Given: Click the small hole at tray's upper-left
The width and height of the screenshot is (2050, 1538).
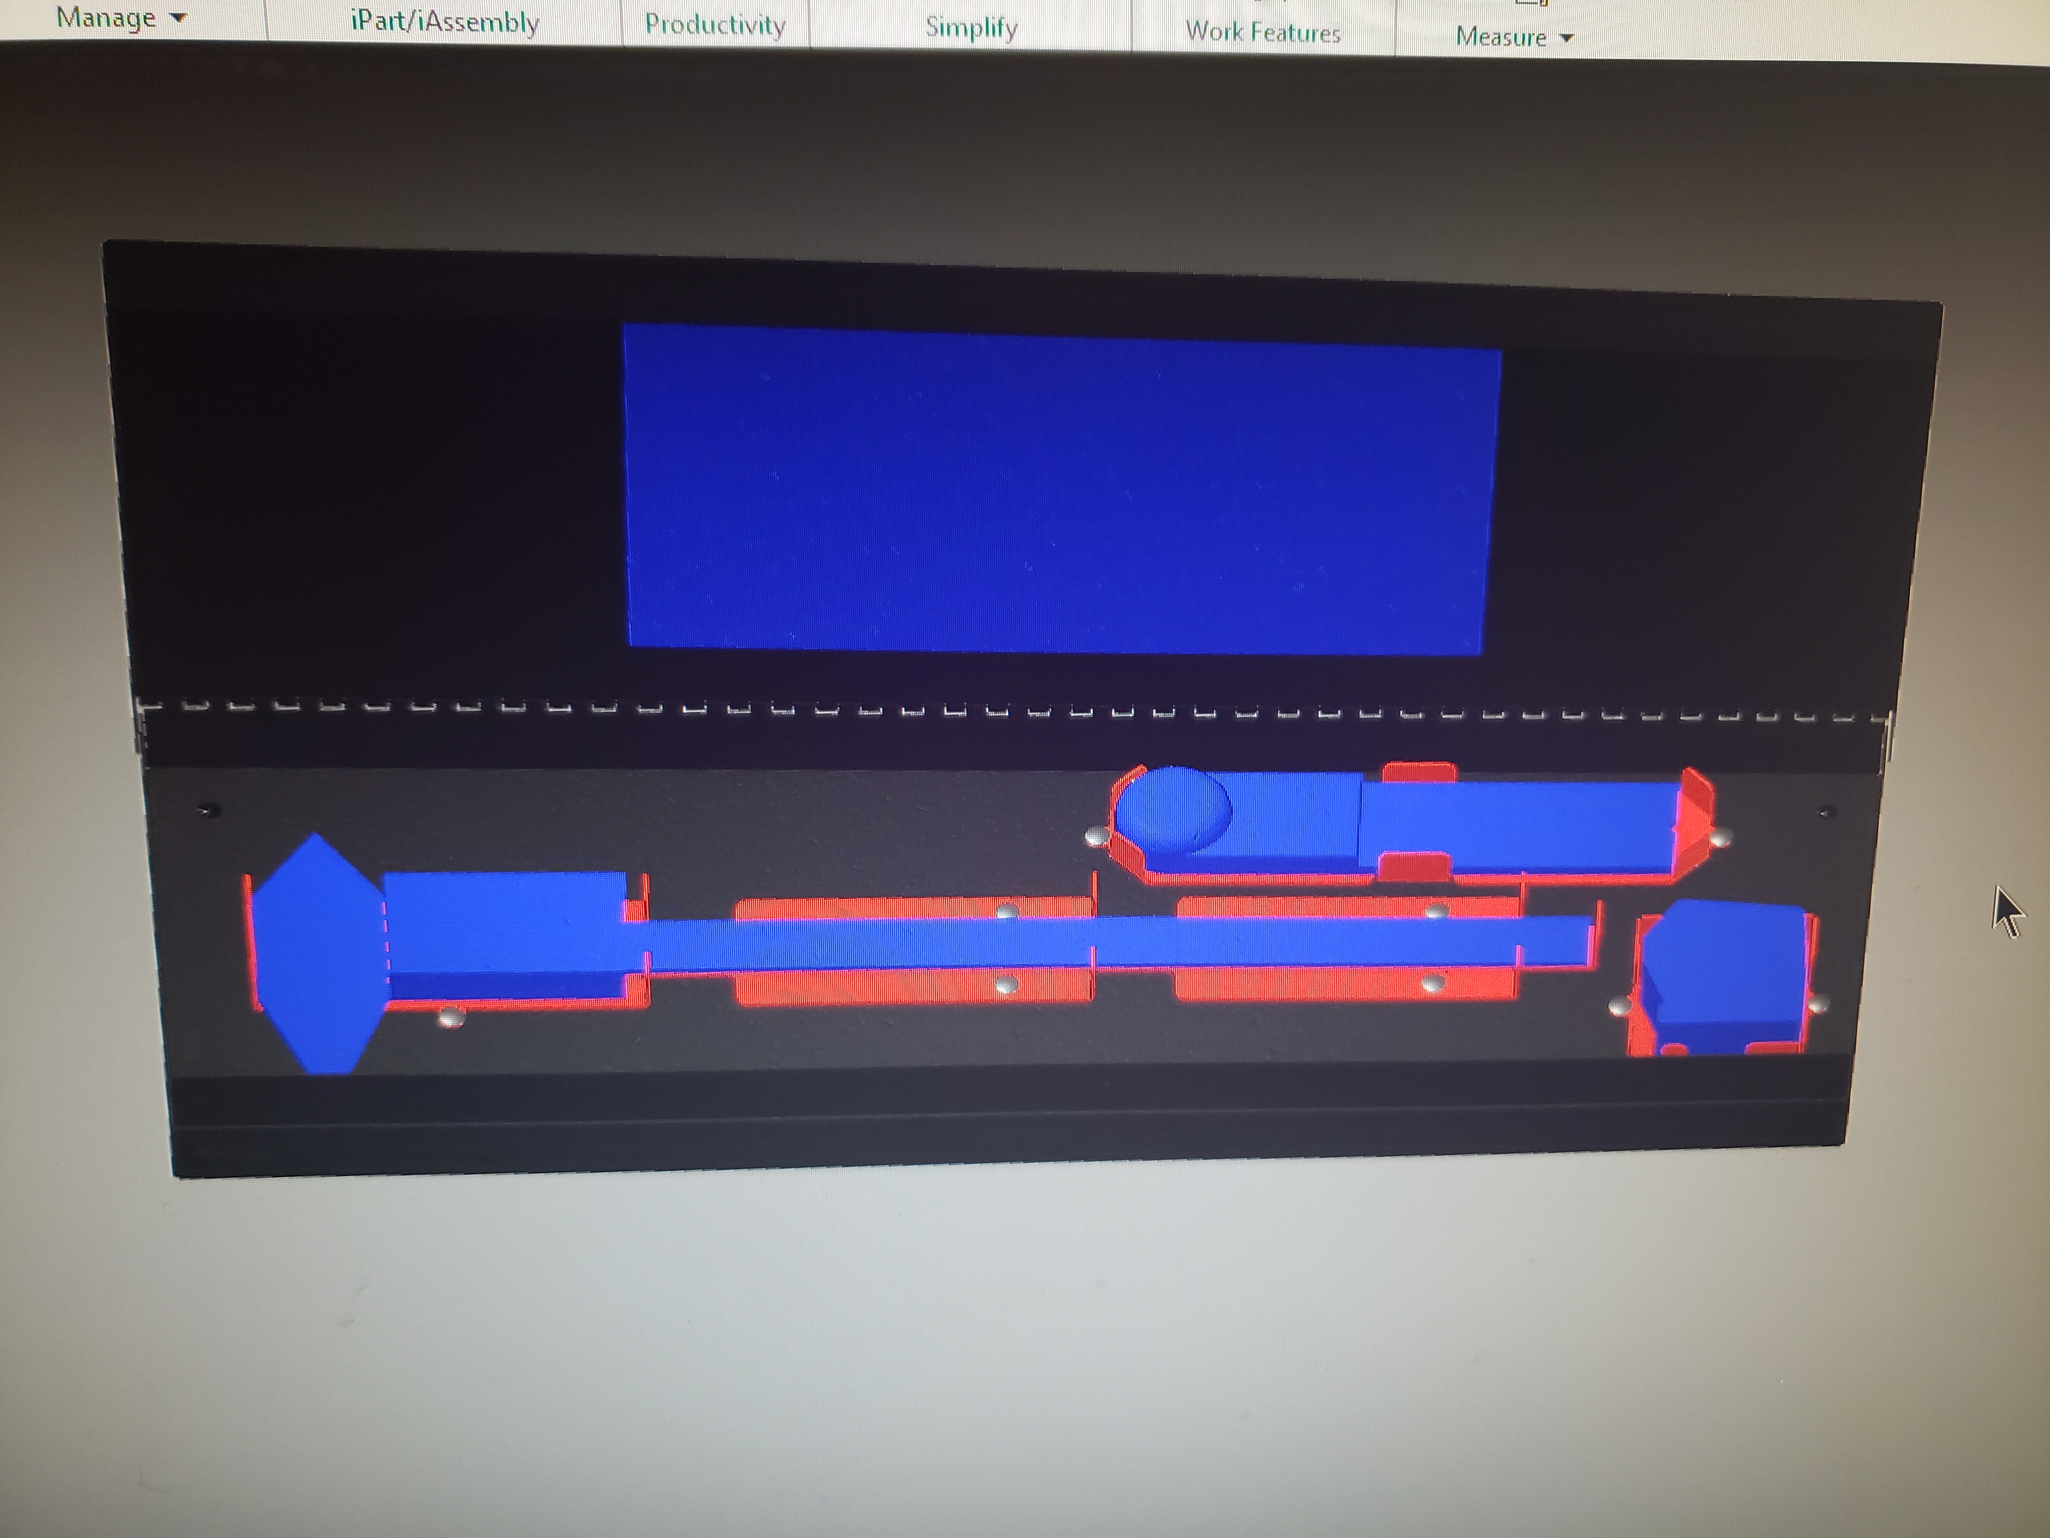Looking at the screenshot, I should point(207,810).
